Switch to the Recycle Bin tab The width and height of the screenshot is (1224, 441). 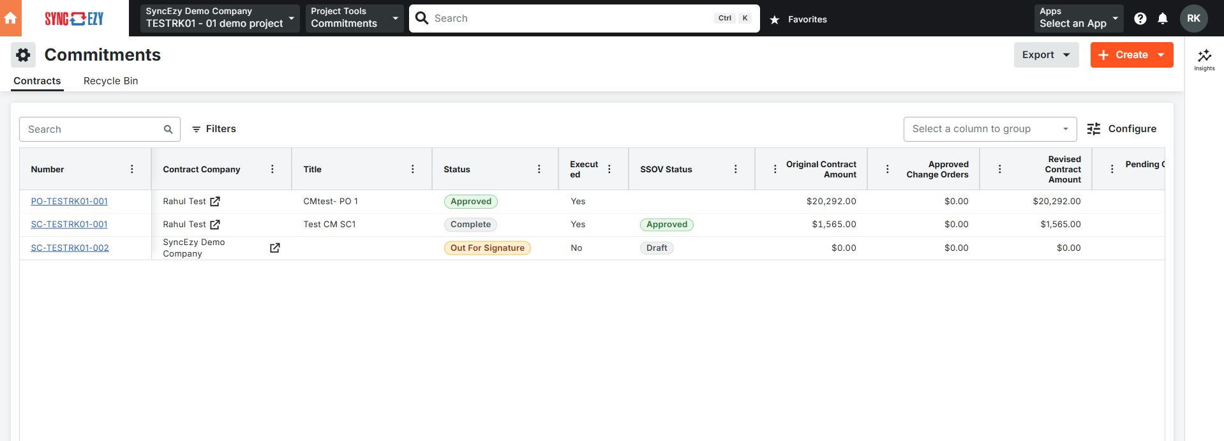110,81
